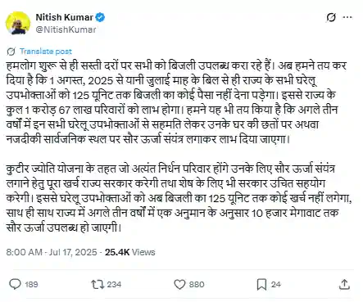Click the 234 reposts count

pyautogui.click(x=114, y=285)
